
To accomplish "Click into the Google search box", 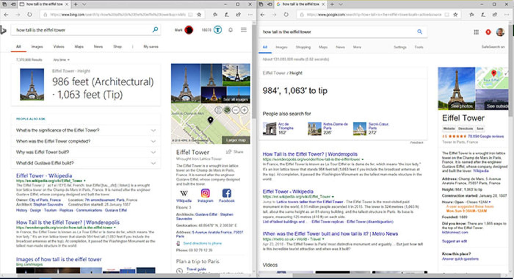I will [337, 32].
